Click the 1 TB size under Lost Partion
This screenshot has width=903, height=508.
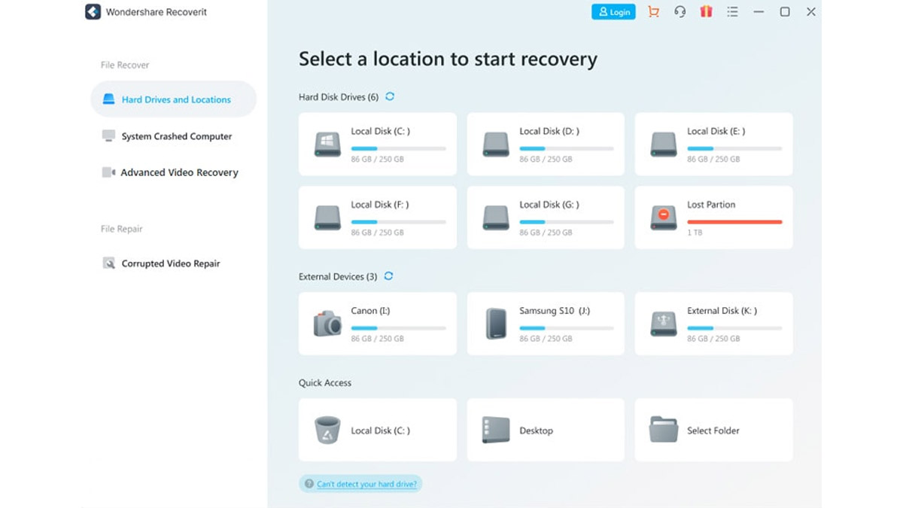coord(694,233)
